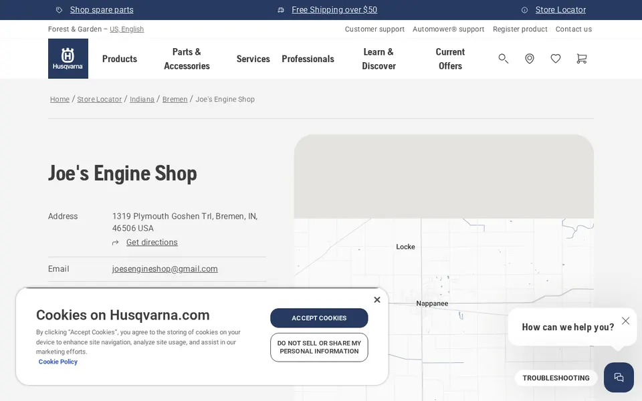Open the Store Locator link in top bar
The width and height of the screenshot is (642, 401).
point(560,10)
